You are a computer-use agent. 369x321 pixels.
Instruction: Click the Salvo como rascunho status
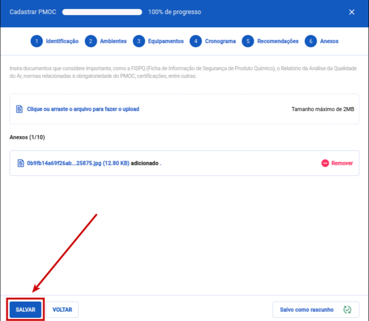tap(316, 310)
